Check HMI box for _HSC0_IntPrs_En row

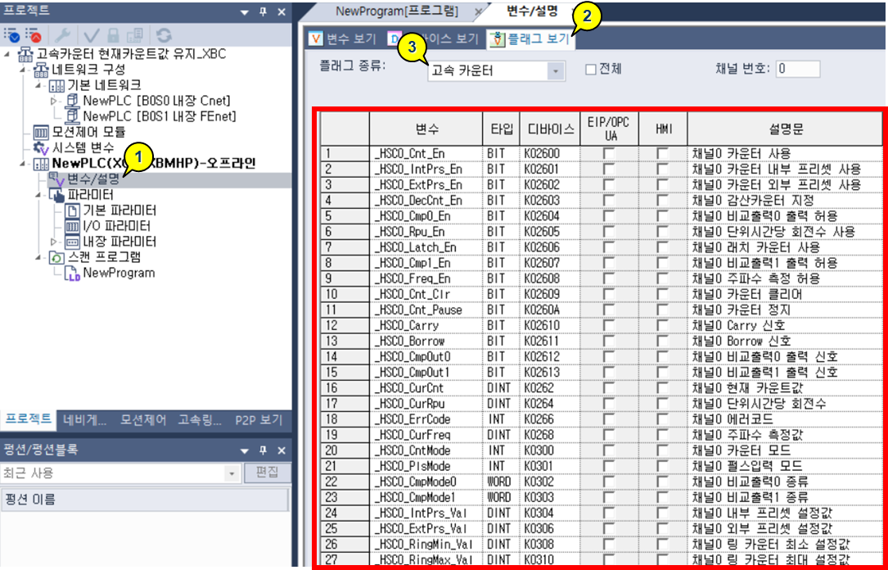tap(662, 169)
